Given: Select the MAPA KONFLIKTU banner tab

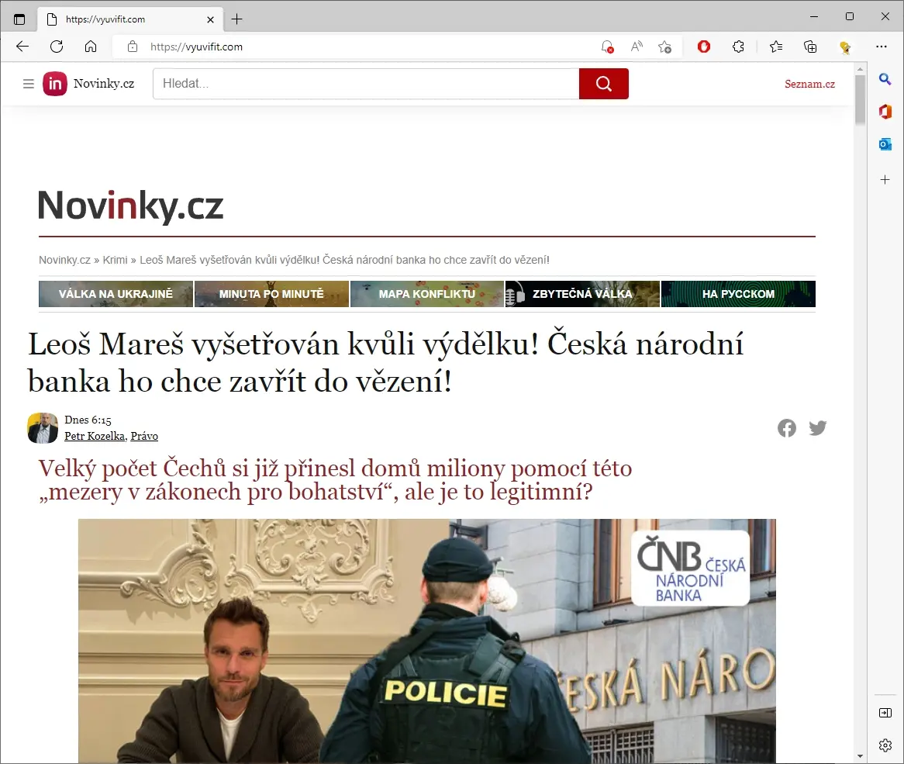Looking at the screenshot, I should pyautogui.click(x=427, y=294).
